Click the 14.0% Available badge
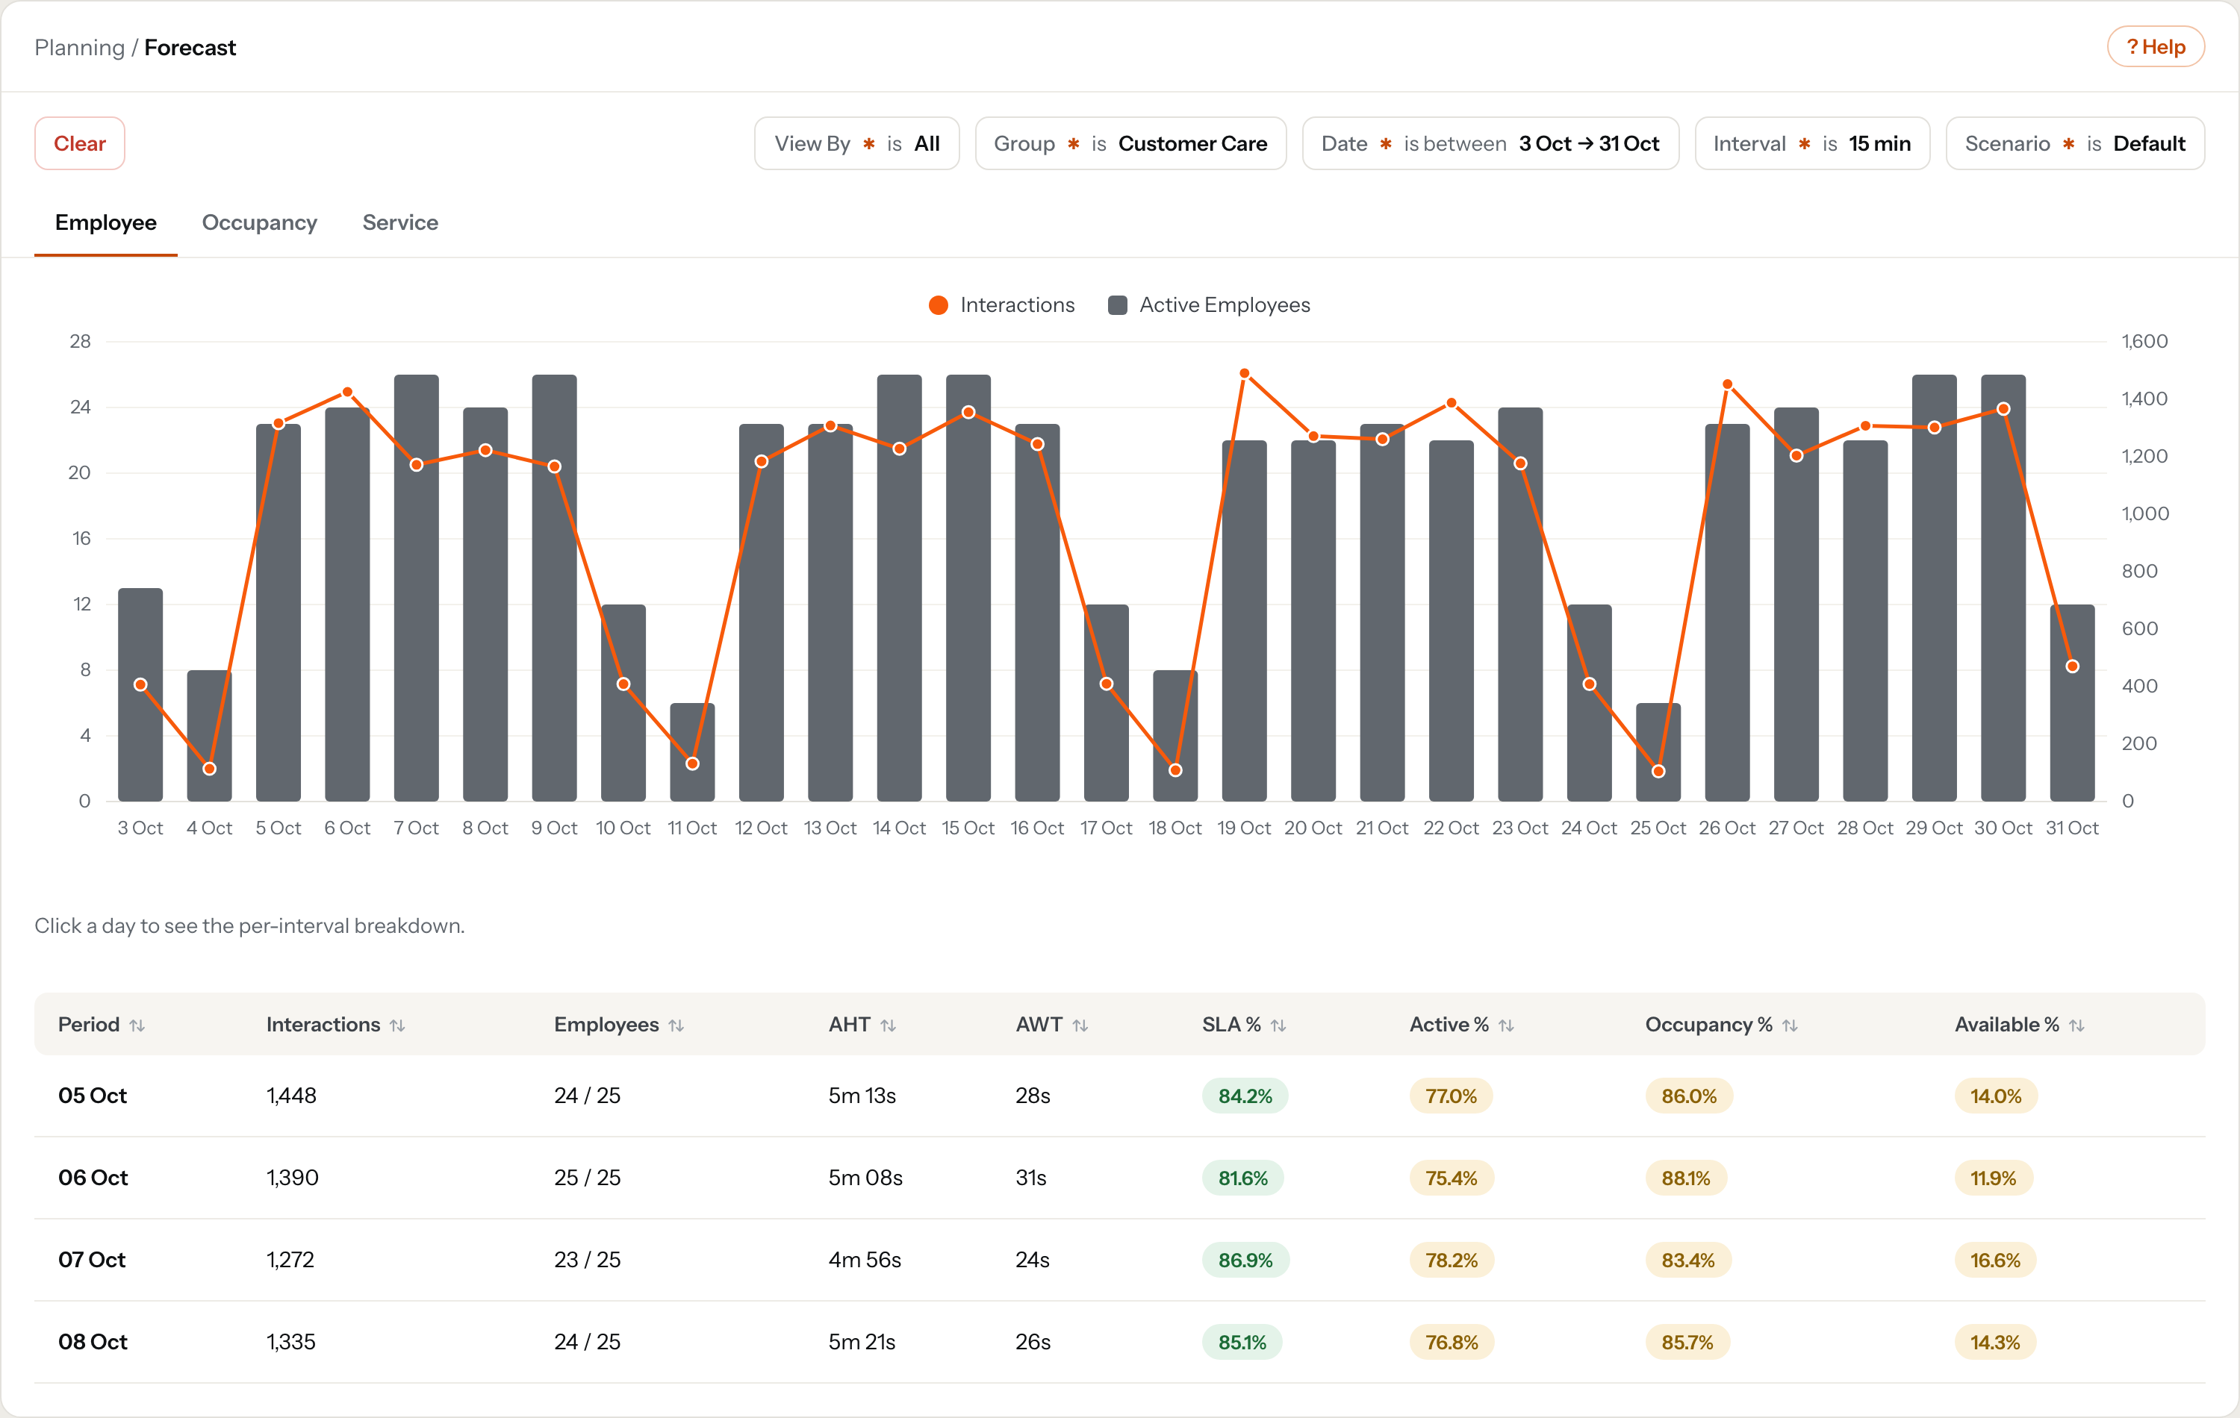The width and height of the screenshot is (2240, 1418). (x=1995, y=1096)
